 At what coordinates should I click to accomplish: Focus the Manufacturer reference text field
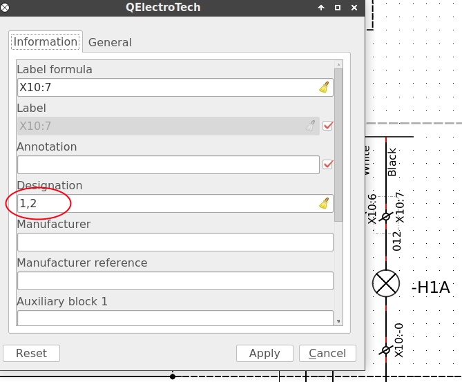[x=175, y=281]
